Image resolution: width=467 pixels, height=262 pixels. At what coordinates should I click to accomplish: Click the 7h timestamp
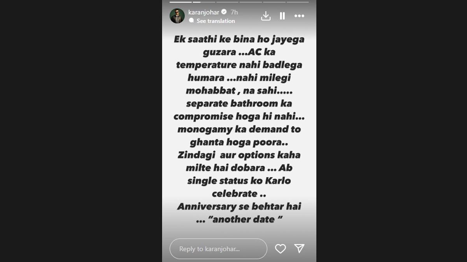coord(234,12)
